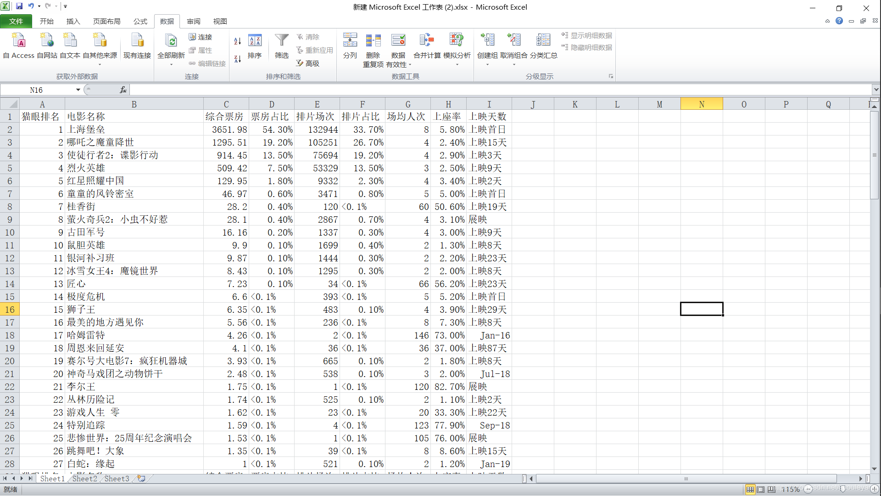Open Excel help question mark

tap(839, 21)
